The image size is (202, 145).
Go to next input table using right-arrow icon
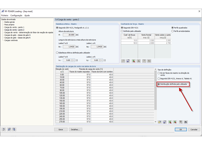(x=14, y=129)
